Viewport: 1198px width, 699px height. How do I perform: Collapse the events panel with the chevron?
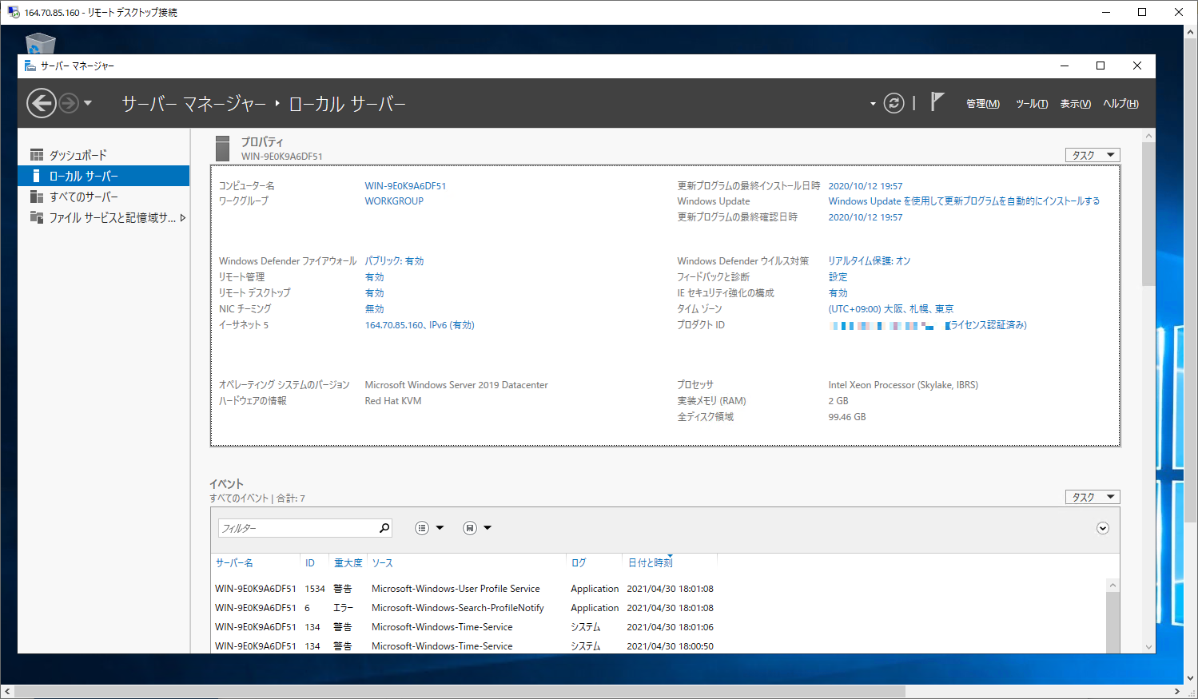(x=1102, y=527)
